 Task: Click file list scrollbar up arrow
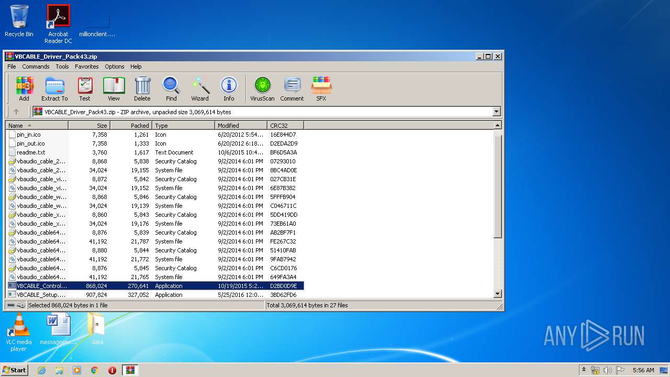click(x=498, y=125)
